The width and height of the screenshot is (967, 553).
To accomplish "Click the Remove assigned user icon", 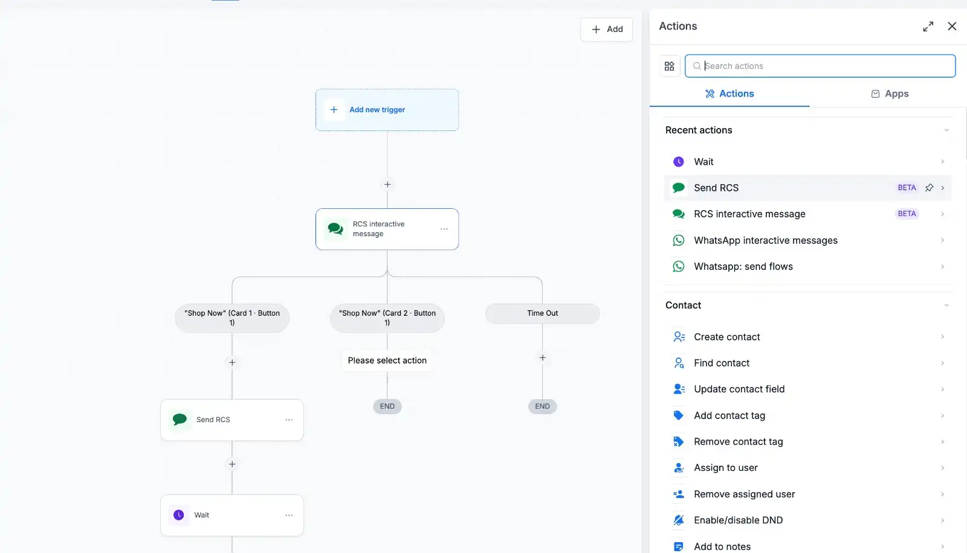I will (679, 494).
